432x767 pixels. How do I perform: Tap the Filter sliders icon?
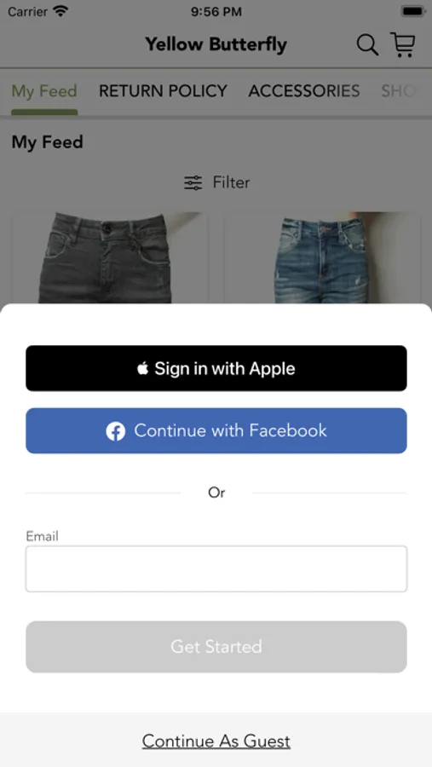[193, 183]
